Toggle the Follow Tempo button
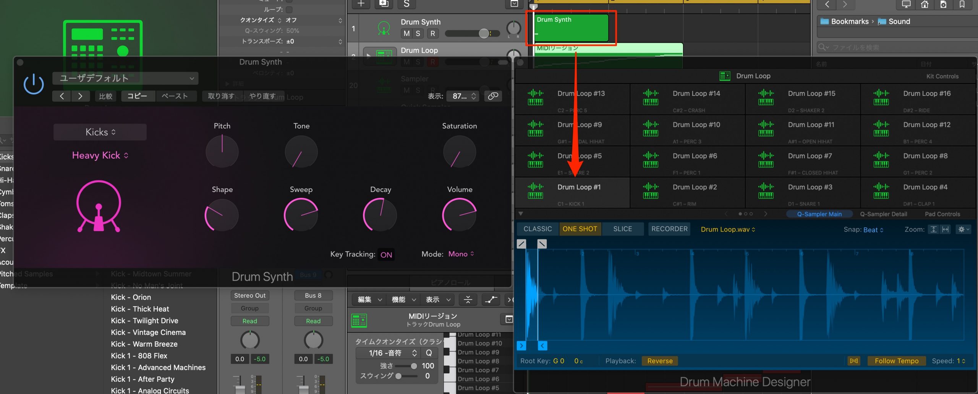The width and height of the screenshot is (978, 394). point(897,361)
